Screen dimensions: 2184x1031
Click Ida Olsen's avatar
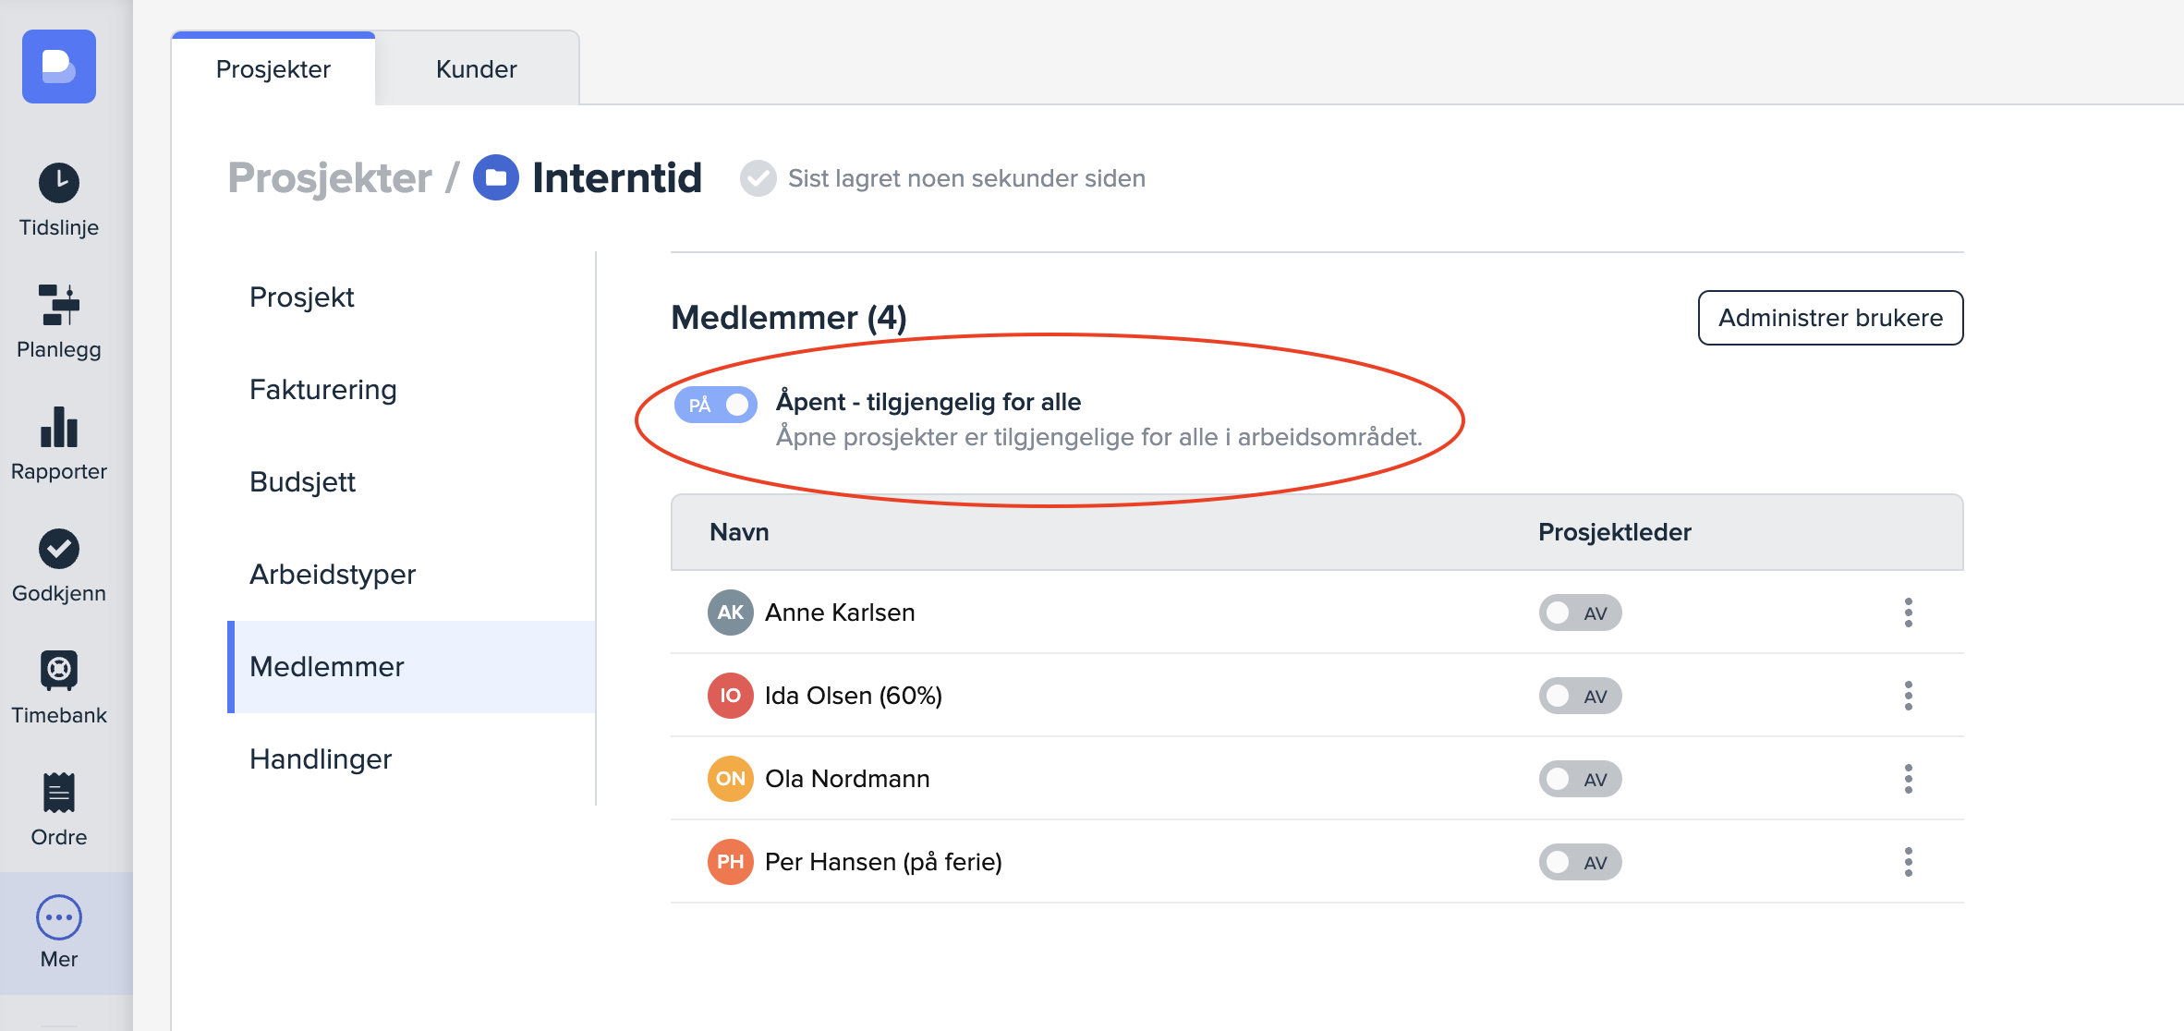point(731,696)
